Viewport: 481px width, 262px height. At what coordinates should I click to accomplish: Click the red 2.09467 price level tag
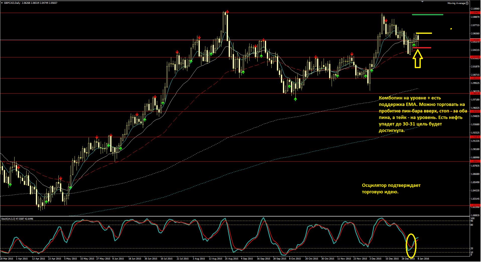click(475, 13)
